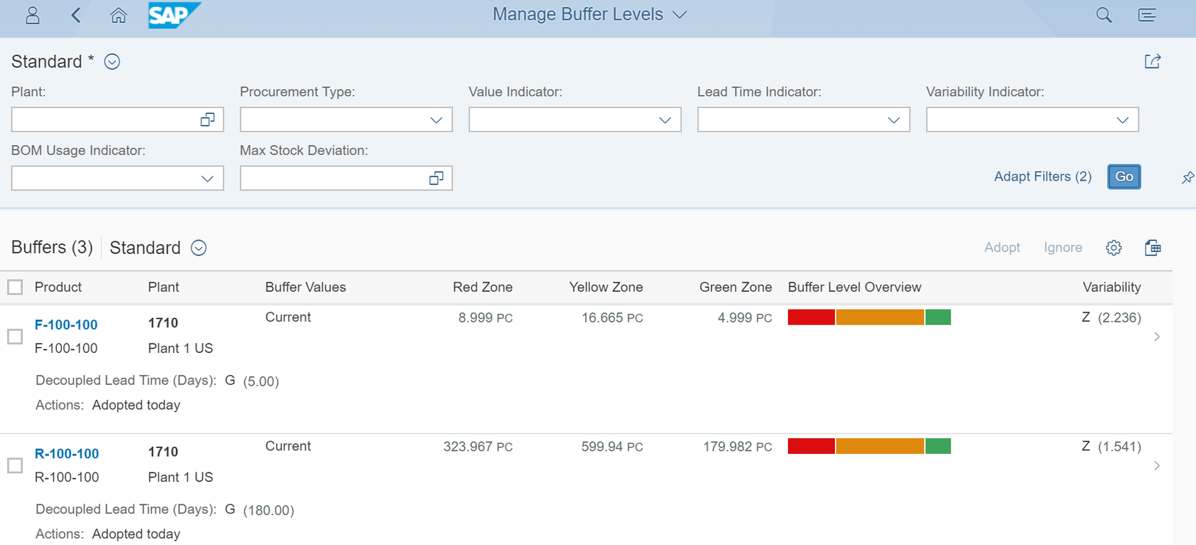Open details arrow for F-100-100 row
Image resolution: width=1196 pixels, height=545 pixels.
[x=1157, y=337]
